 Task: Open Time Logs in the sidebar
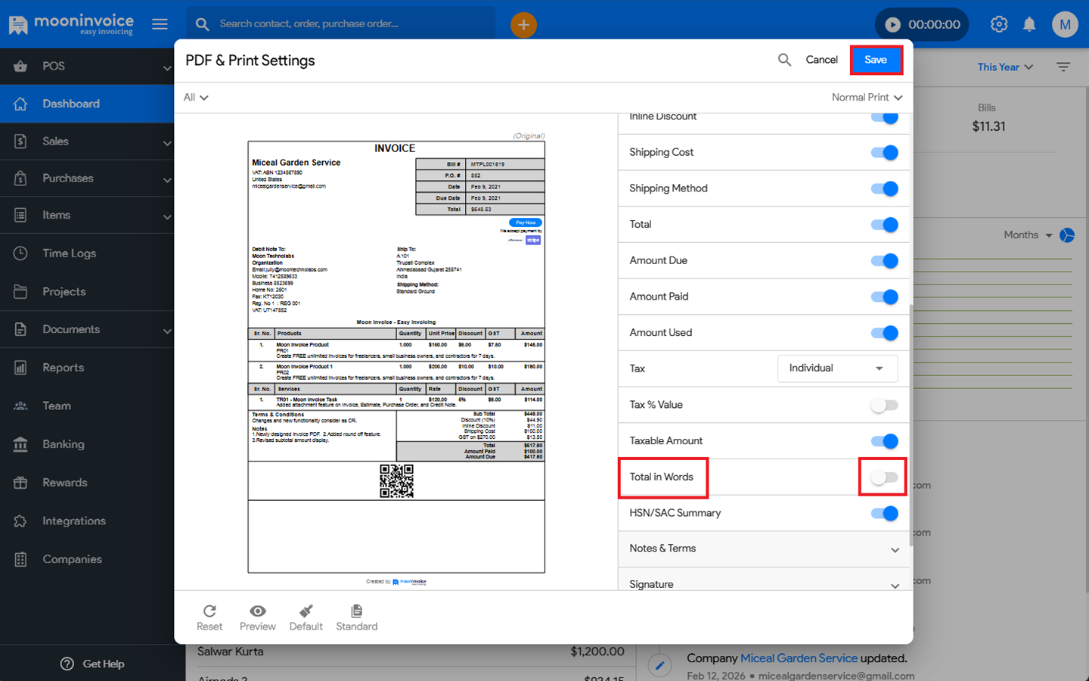click(69, 253)
